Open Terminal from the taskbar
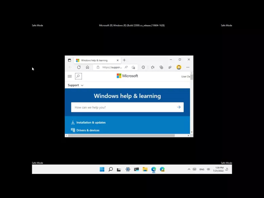Image resolution: width=264 pixels, height=198 pixels. (136, 169)
